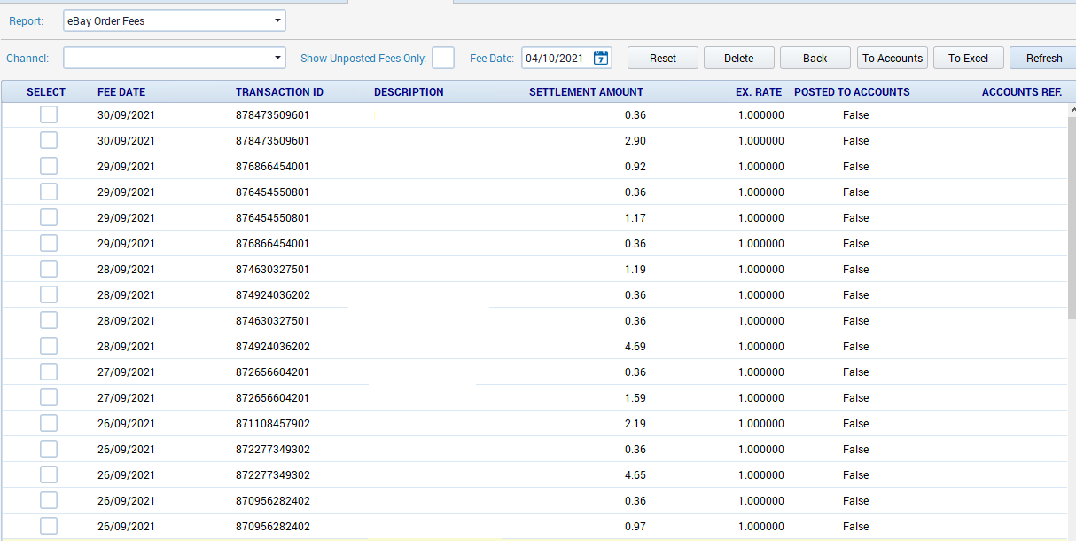Screen dimensions: 1076x541
Task: Click the exchange rate in the 4.65 row
Action: click(760, 475)
